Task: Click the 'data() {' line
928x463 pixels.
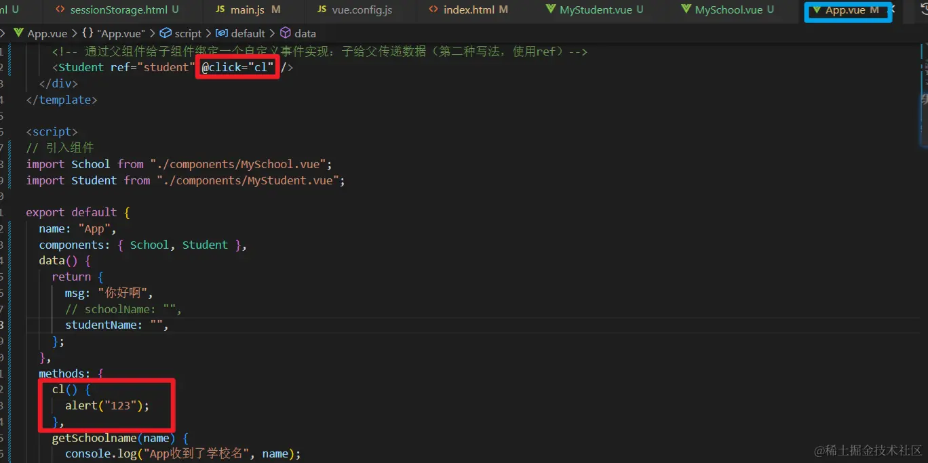Action: 65,260
